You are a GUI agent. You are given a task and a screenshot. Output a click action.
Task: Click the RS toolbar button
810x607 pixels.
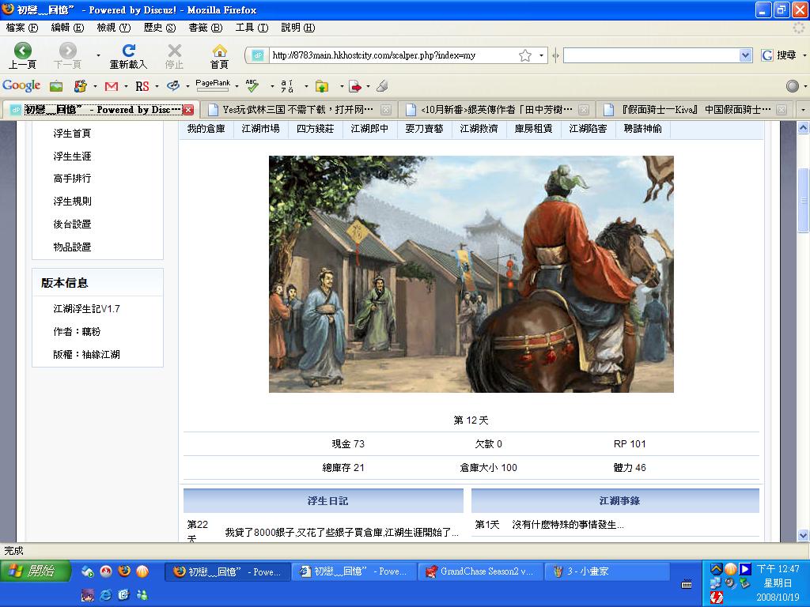(x=142, y=86)
